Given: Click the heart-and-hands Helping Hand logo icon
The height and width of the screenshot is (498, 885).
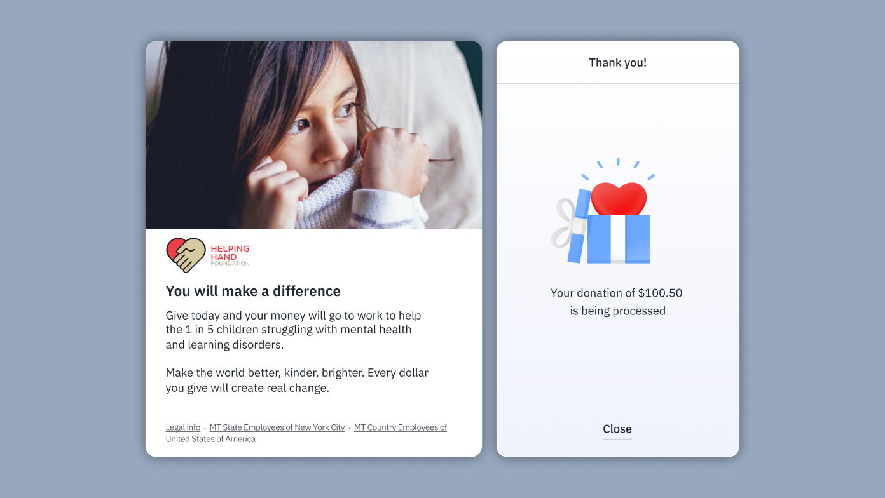Looking at the screenshot, I should pyautogui.click(x=186, y=255).
